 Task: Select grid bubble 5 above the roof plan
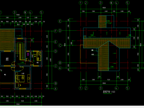[127, 3]
